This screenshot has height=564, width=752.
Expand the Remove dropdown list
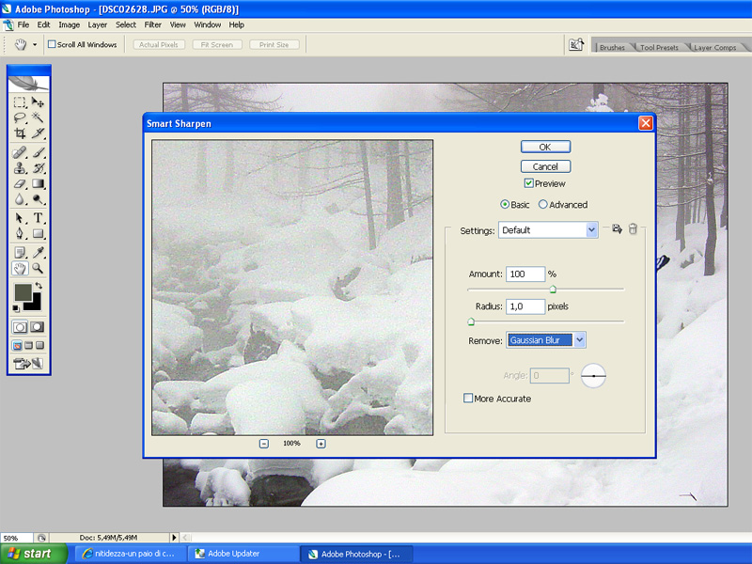pos(579,339)
